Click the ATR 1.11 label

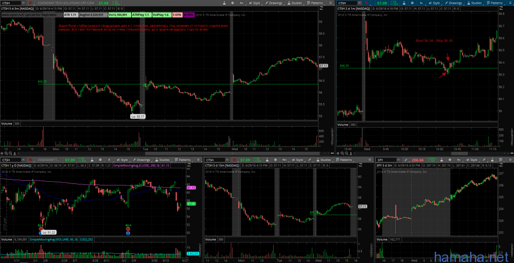(x=70, y=15)
